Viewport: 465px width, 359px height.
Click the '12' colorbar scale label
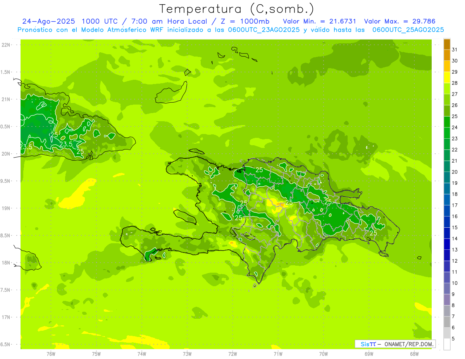[x=455, y=261]
